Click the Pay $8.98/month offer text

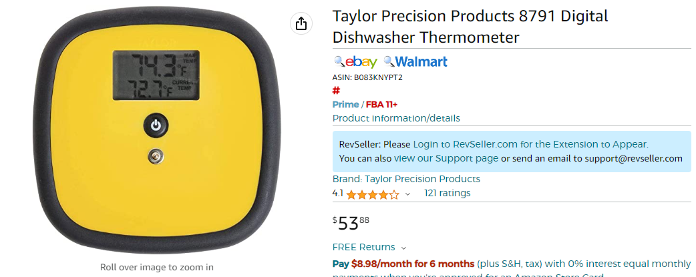pyautogui.click(x=403, y=264)
